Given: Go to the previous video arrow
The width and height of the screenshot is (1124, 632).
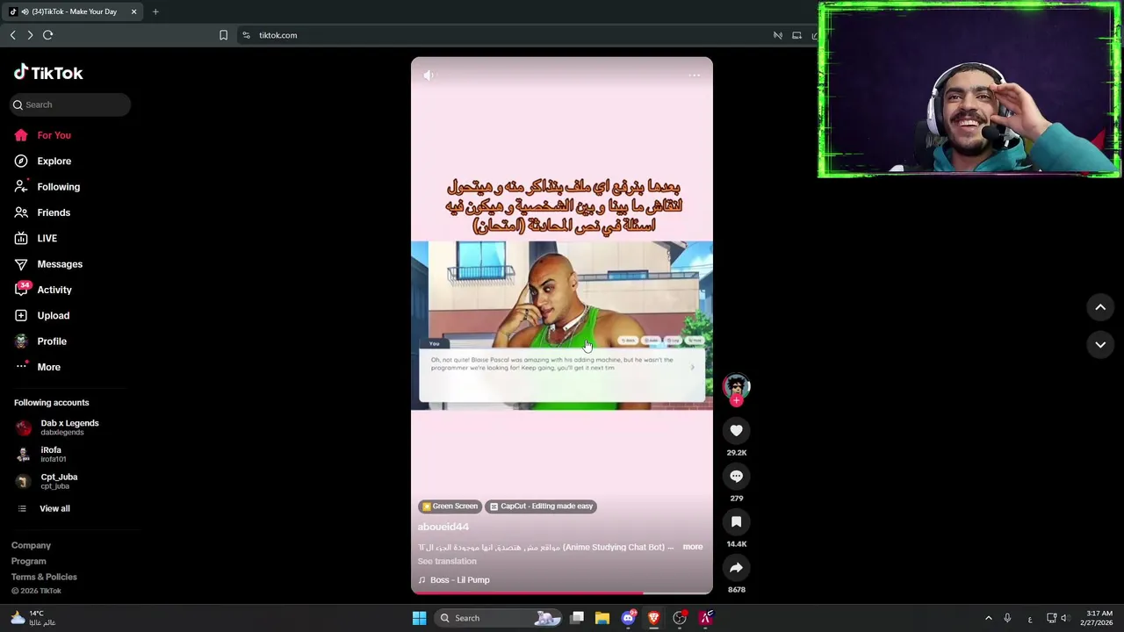Looking at the screenshot, I should 1100,307.
